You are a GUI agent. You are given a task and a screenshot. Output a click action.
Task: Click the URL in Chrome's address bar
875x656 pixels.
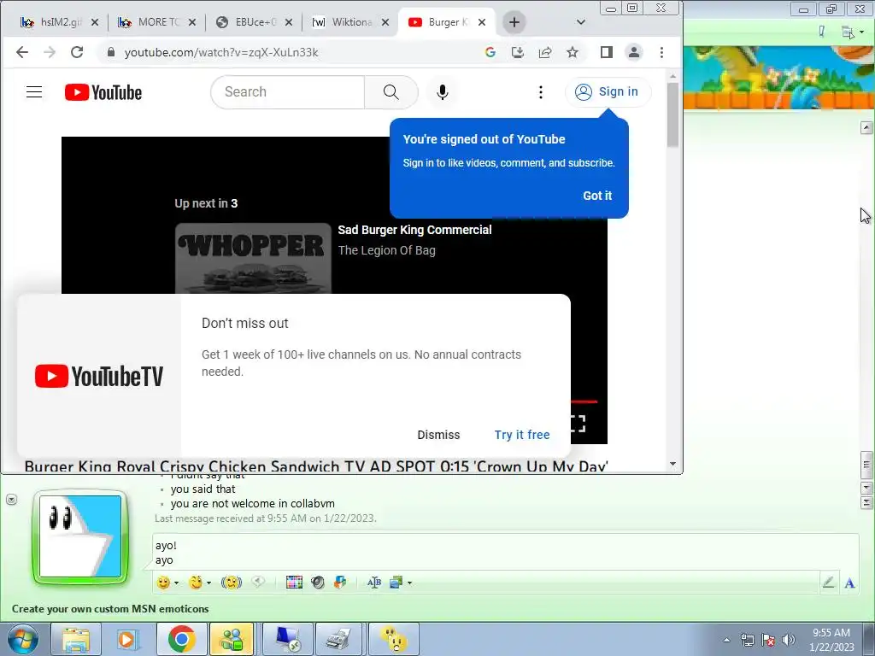click(x=221, y=52)
